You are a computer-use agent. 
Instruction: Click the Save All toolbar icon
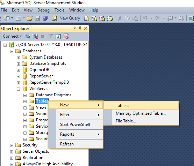[45, 18]
